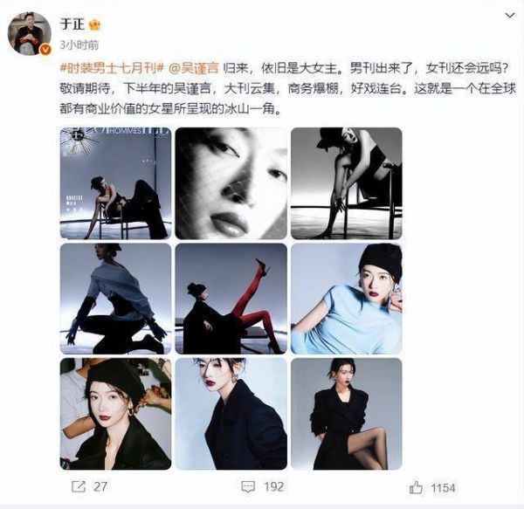This screenshot has height=509, width=524.
Task: View the black coat side-glance portrait
Action: [x=231, y=414]
